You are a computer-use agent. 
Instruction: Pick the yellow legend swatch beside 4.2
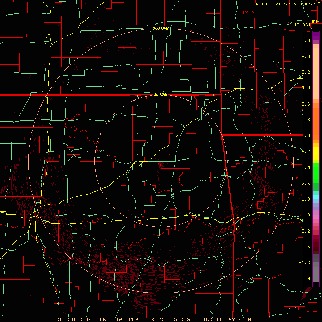coord(316,153)
